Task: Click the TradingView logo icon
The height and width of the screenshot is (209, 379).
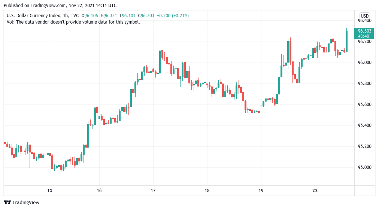Action: [7, 203]
